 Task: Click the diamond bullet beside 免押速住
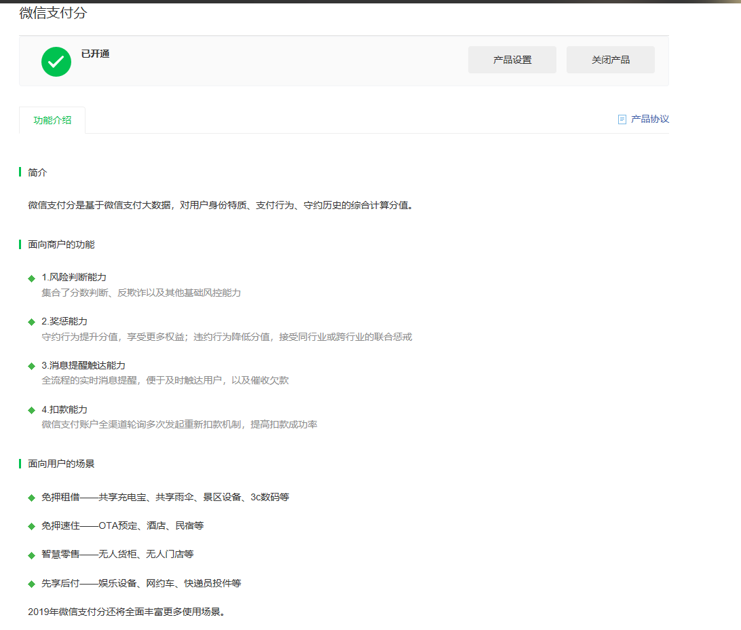click(x=32, y=527)
